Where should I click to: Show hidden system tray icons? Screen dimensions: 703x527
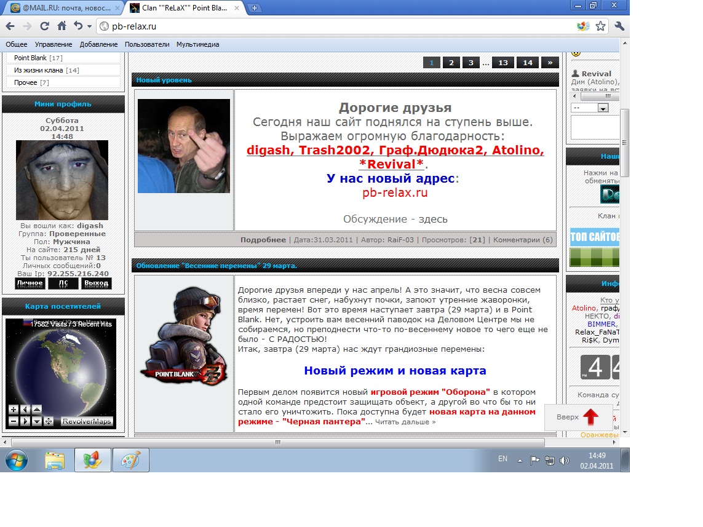(x=520, y=460)
